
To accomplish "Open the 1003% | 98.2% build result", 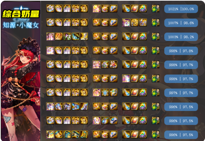I will (x=181, y=37).
